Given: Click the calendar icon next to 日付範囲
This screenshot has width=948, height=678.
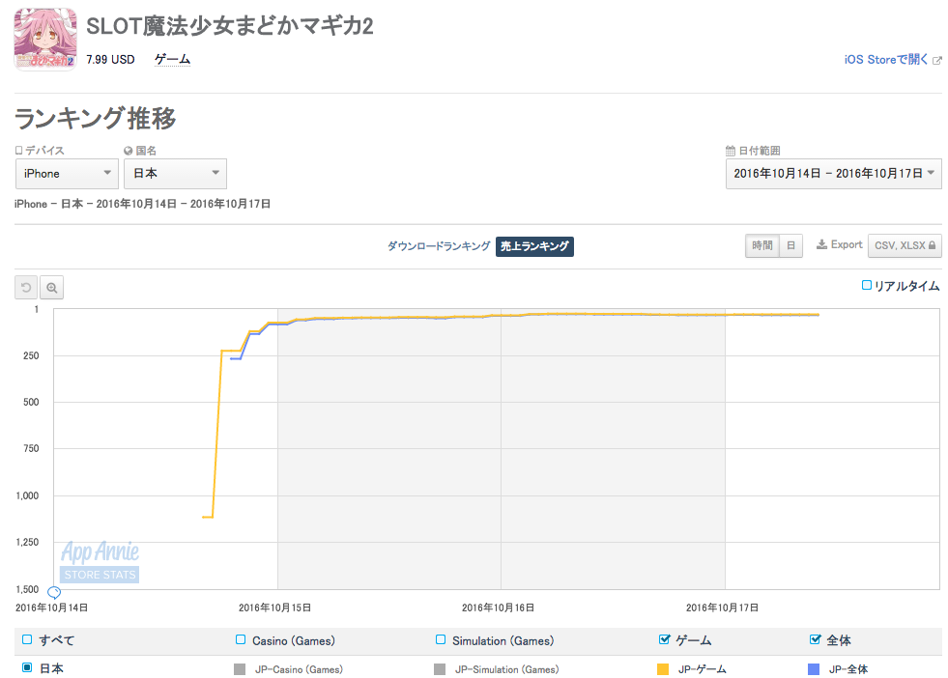Looking at the screenshot, I should click(731, 151).
